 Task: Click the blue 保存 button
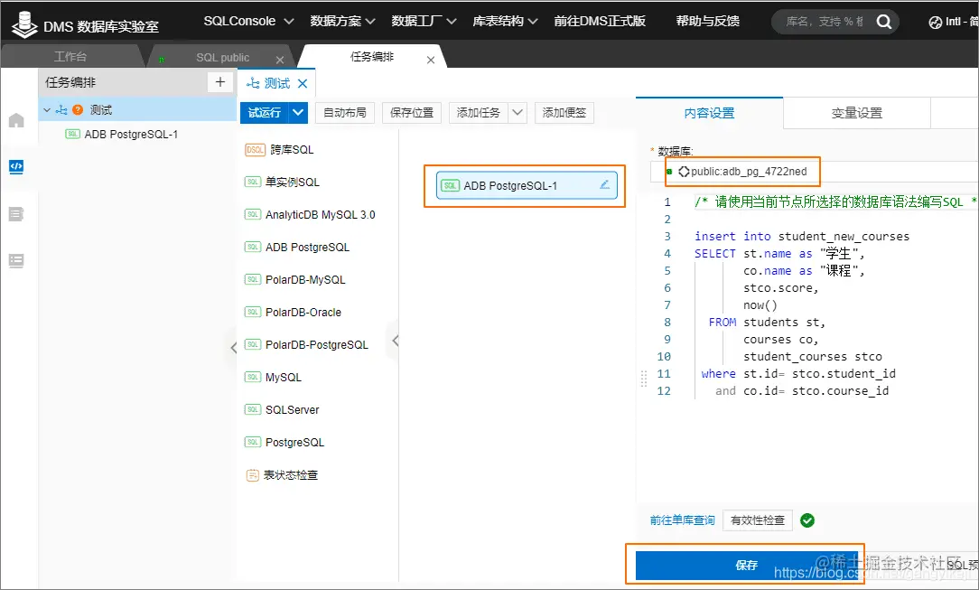click(745, 565)
